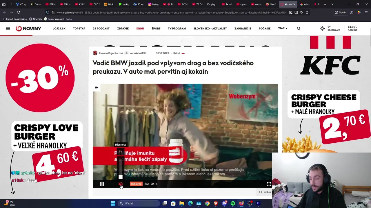Bookmark this page with the star

coord(307,12)
